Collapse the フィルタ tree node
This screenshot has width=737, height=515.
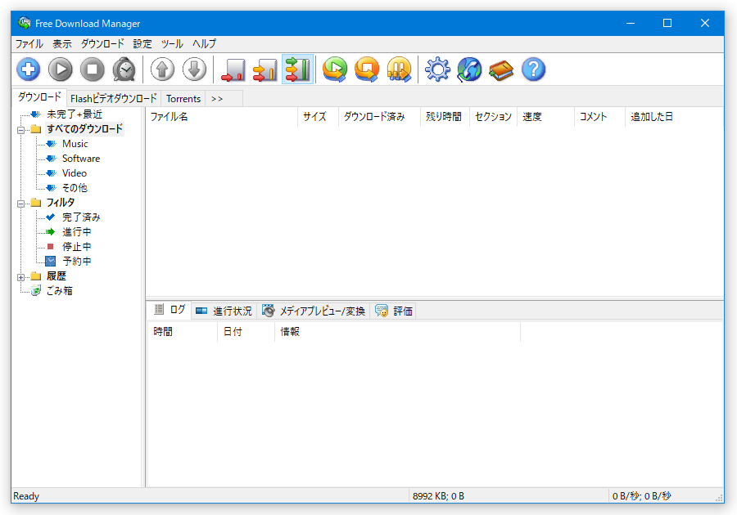[20, 204]
